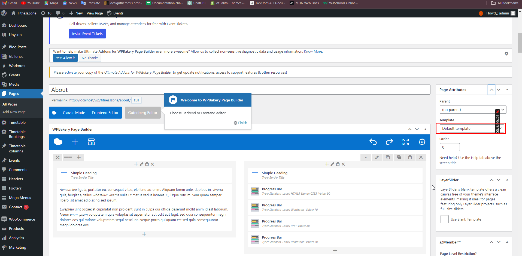522x256 pixels.
Task: Collapse the LayerSlider panel
Action: point(507,180)
